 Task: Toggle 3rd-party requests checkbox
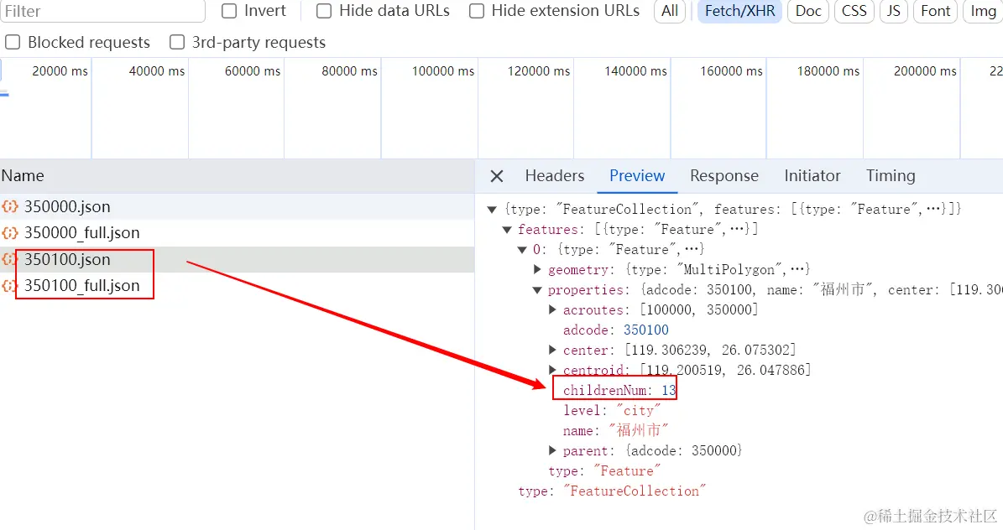coord(177,43)
